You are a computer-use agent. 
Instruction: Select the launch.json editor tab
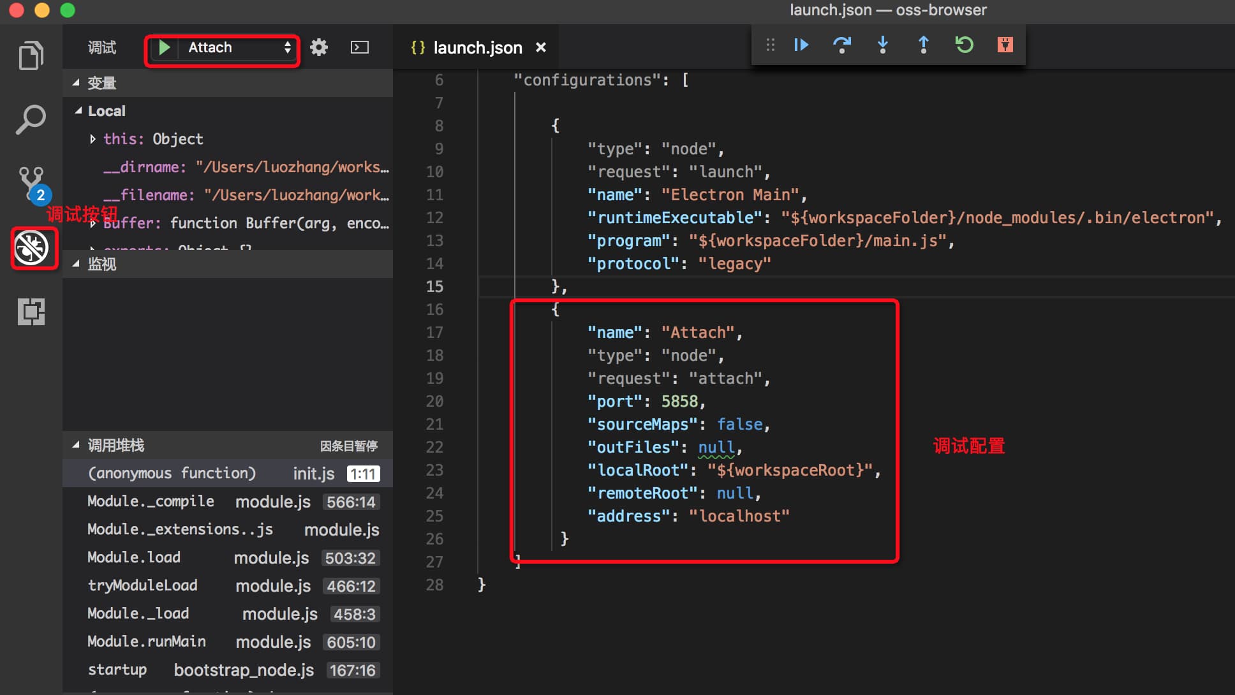click(477, 48)
